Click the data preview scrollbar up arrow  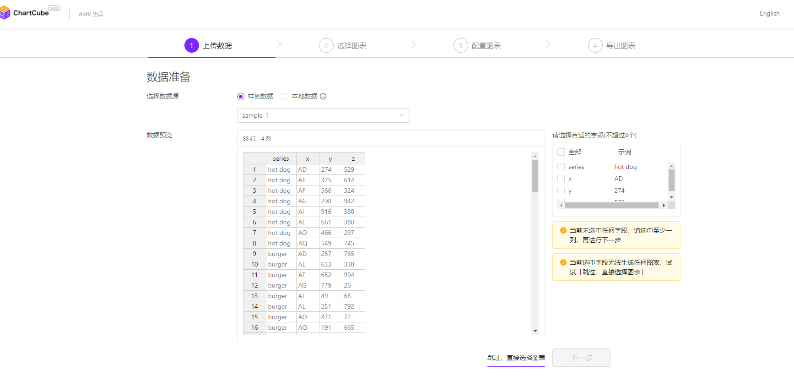click(535, 156)
